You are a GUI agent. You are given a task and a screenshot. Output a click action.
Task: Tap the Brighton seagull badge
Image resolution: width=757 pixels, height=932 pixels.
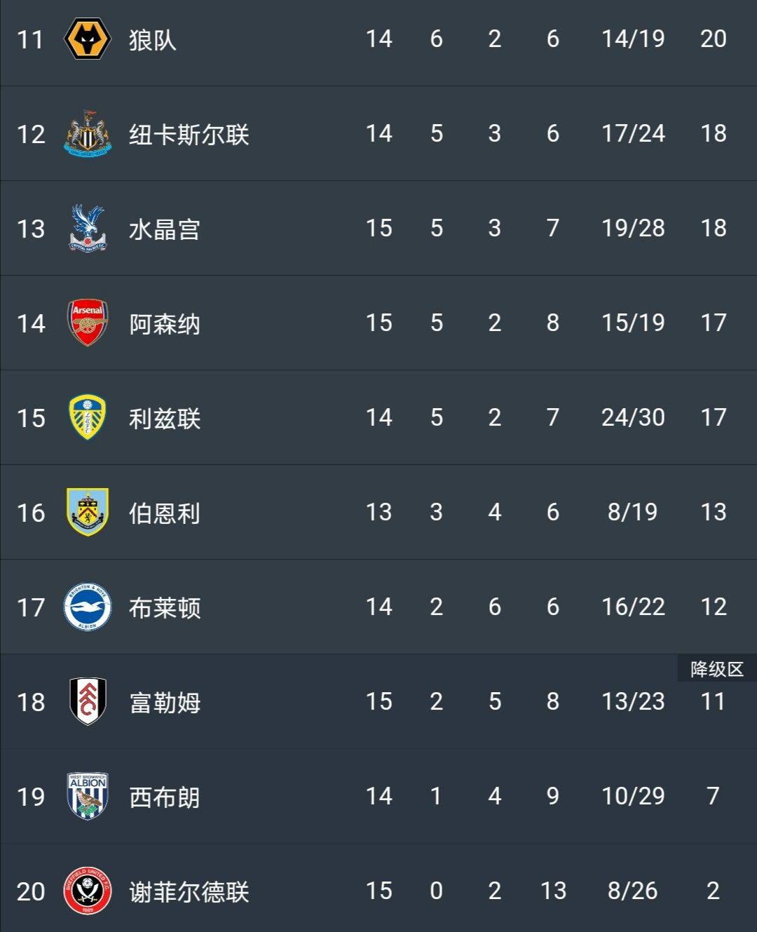pos(88,607)
